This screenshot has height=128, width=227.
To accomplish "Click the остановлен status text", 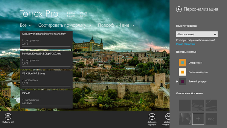I will [32, 80].
